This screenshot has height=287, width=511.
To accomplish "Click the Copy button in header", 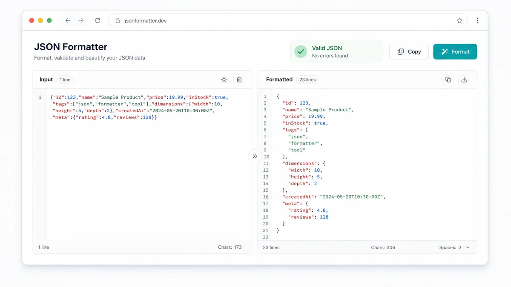I will coord(409,51).
